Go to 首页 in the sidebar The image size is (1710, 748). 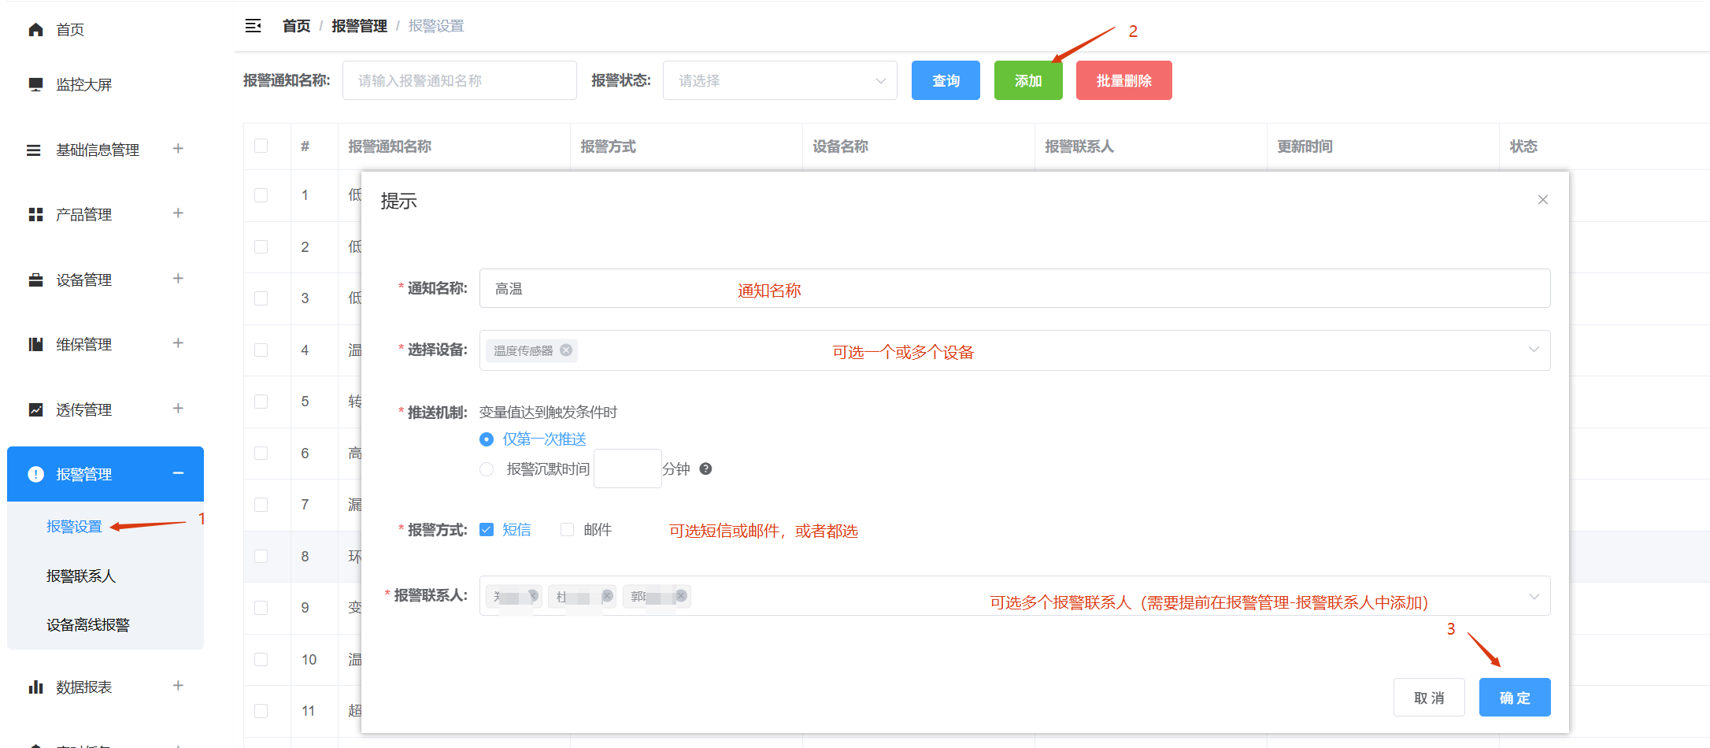click(x=70, y=30)
